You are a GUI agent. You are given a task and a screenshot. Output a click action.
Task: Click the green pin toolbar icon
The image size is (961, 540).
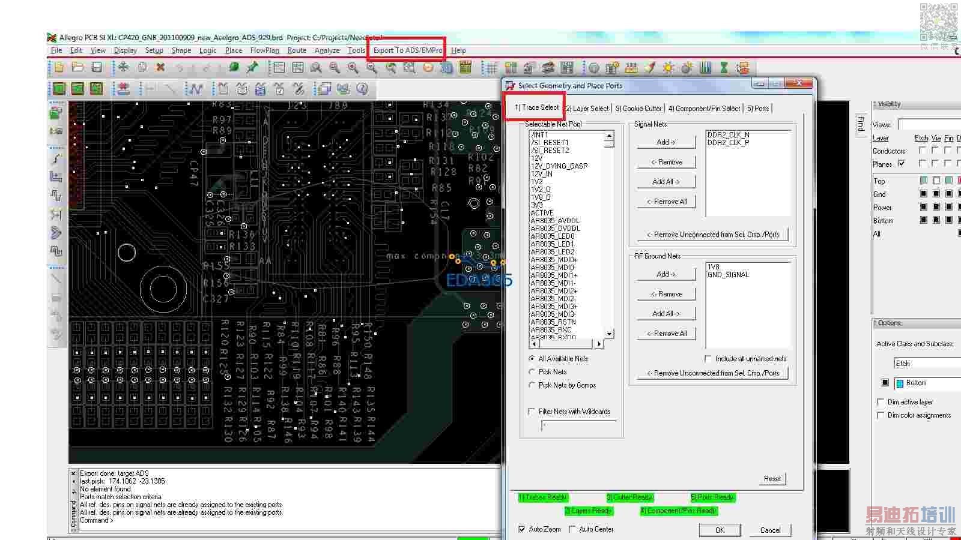tap(252, 67)
